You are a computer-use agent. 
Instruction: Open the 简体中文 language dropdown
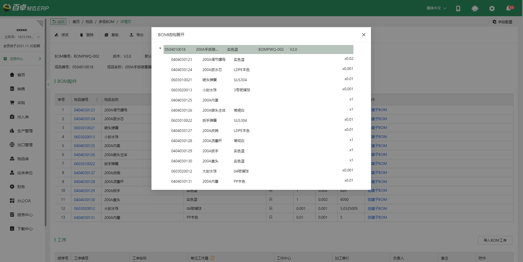(436, 8)
